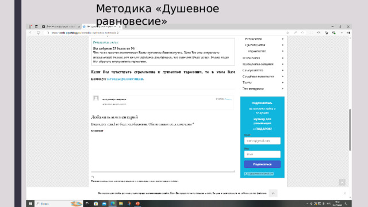Image resolution: width=368 pixels, height=207 pixels.
Task: Expand the Психология общения arrow
Action: point(283,64)
